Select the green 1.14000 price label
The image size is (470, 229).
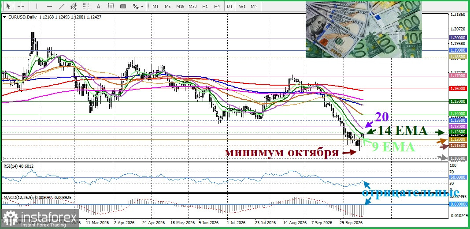tap(458, 114)
